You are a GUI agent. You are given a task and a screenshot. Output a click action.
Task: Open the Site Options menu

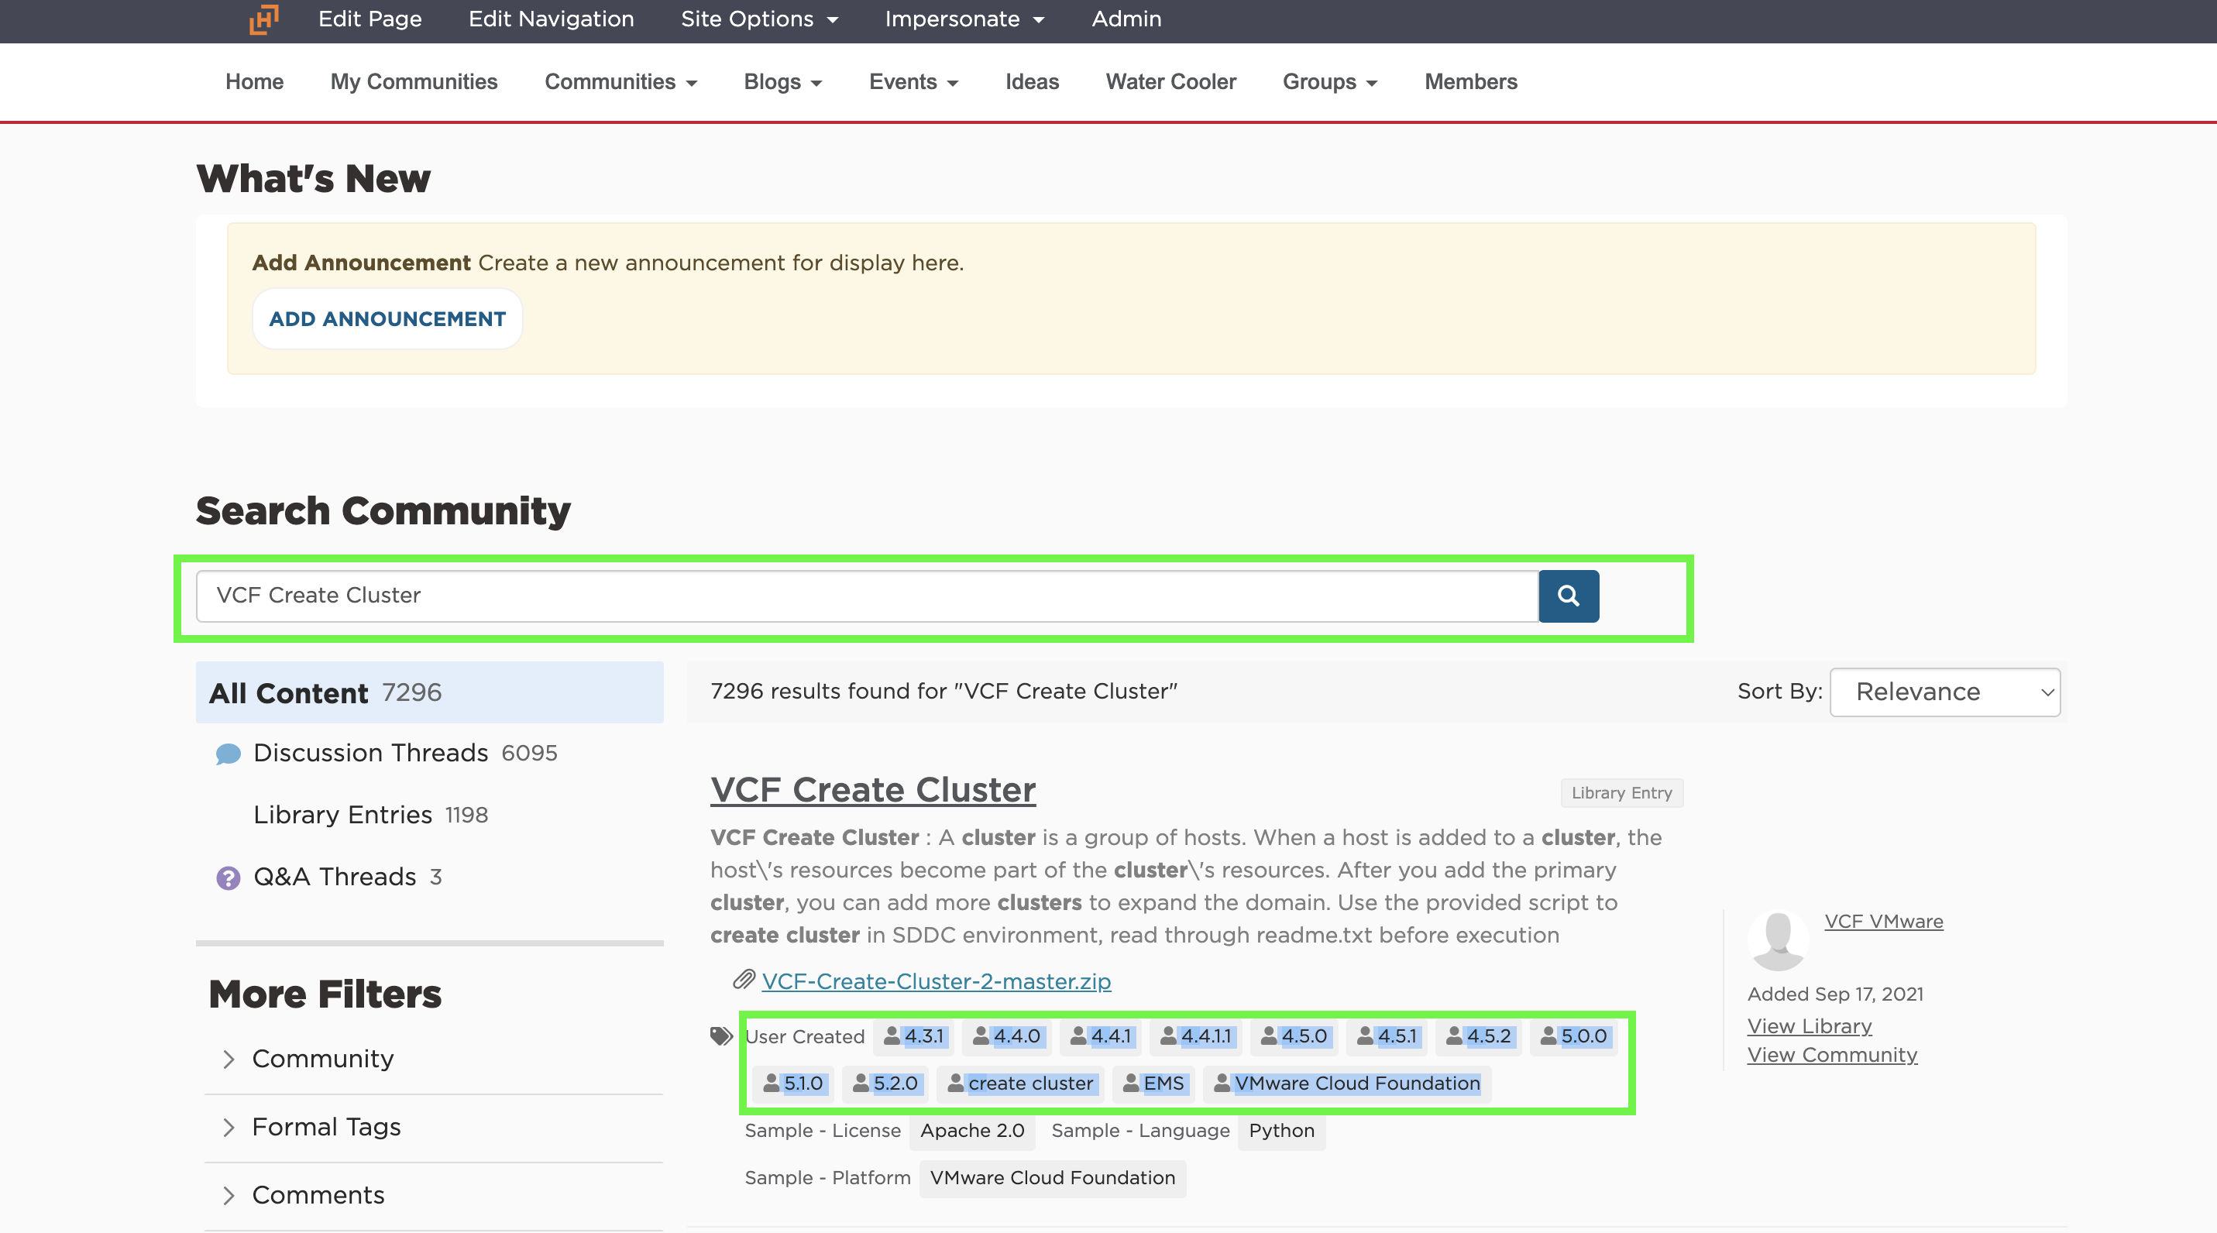[758, 19]
